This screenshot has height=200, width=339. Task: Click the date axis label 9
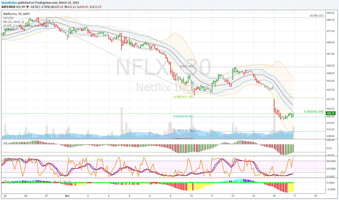point(171,196)
